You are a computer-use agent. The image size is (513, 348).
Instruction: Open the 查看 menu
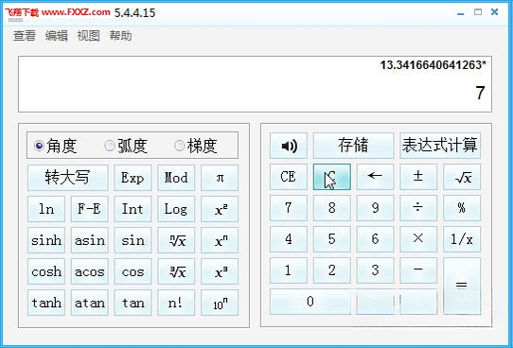(x=25, y=36)
